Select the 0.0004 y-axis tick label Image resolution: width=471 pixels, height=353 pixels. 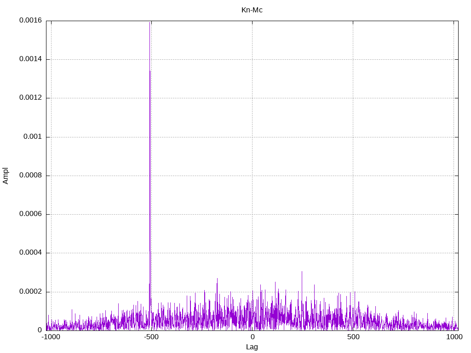[30, 253]
